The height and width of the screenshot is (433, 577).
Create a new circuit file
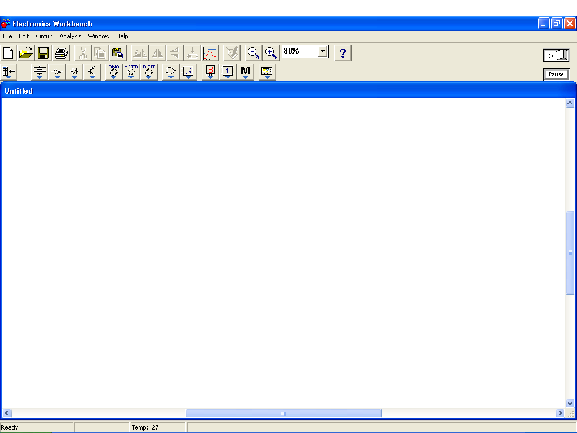8,53
